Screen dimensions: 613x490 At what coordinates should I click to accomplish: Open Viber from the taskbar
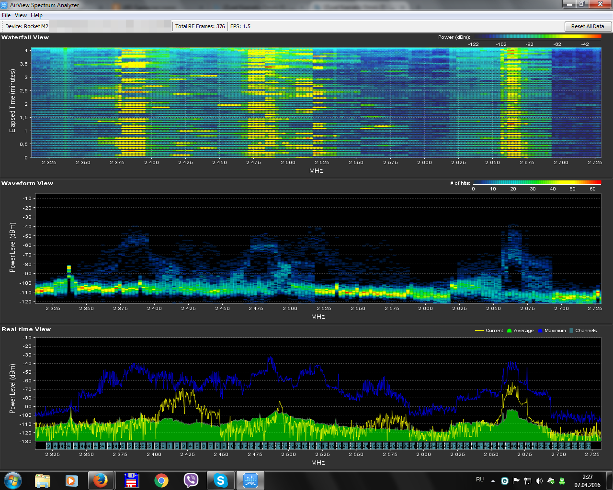(x=191, y=480)
